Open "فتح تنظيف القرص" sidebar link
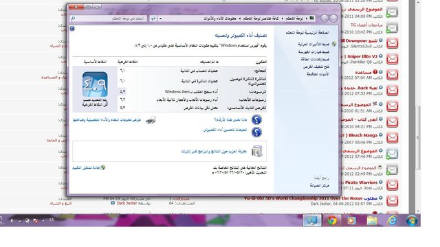This screenshot has width=440, height=247. pyautogui.click(x=316, y=67)
